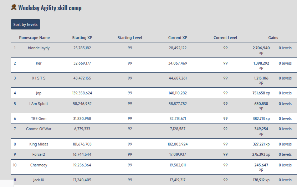Viewport: 297px width, 187px height.
Task: Click the Starting Level column header
Action: tap(130, 38)
